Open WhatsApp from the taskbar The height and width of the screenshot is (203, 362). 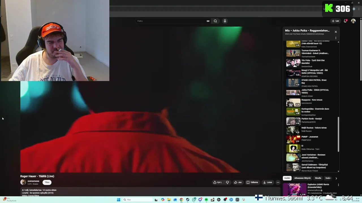tap(194, 200)
